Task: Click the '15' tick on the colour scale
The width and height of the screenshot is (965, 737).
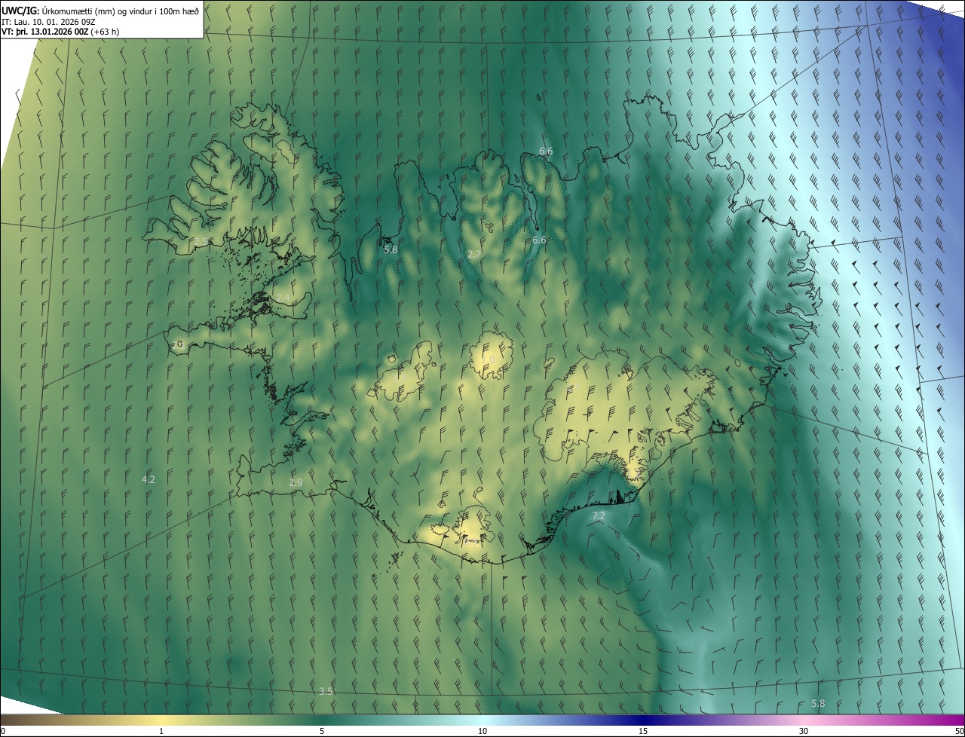Action: coord(643,732)
